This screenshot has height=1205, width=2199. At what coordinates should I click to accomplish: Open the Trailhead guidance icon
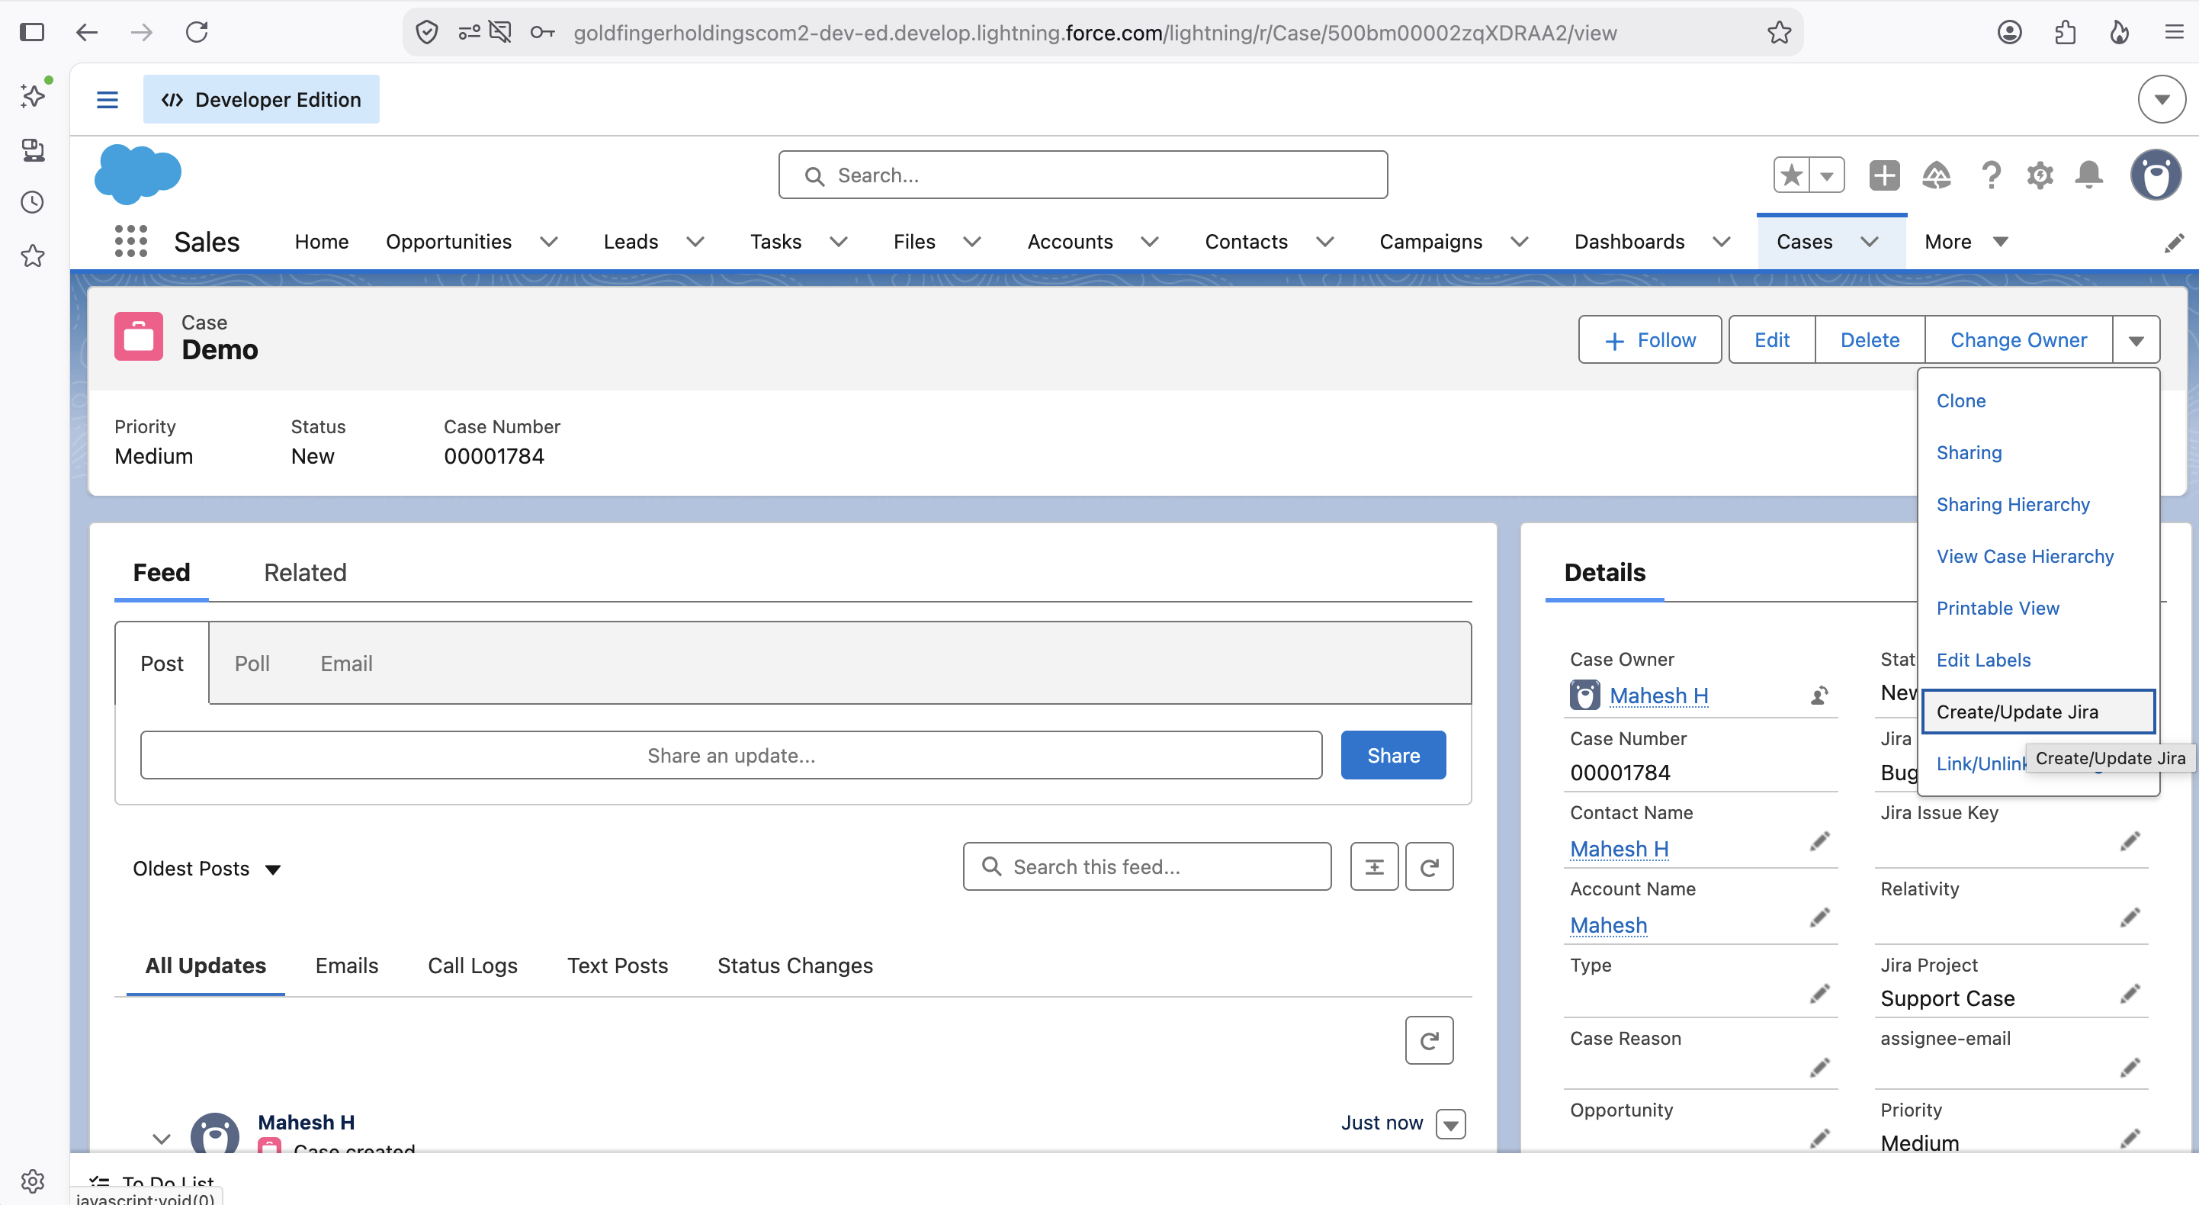coord(1936,175)
